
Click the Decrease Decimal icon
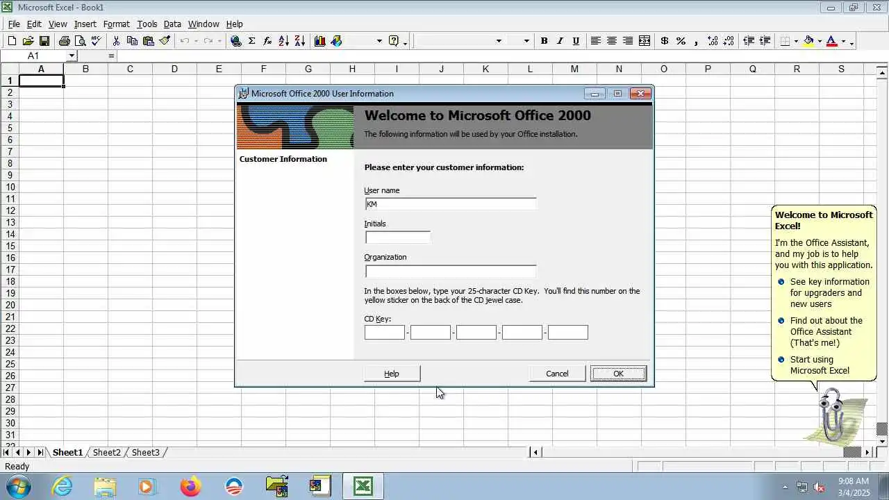(729, 41)
